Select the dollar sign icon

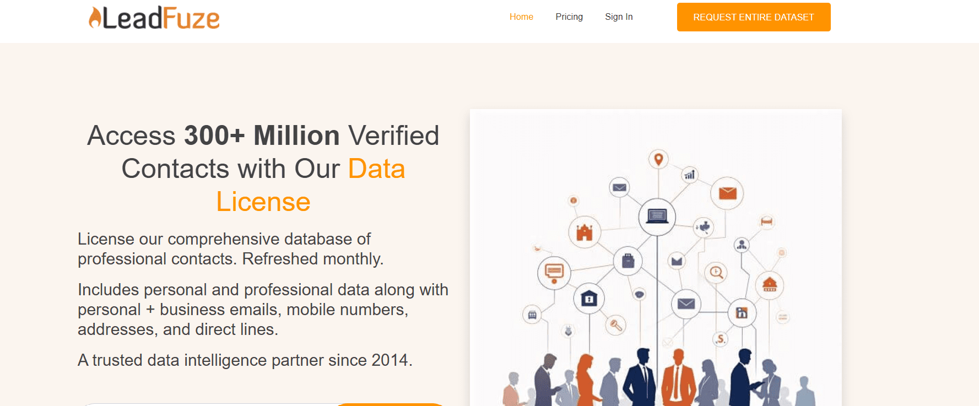[721, 339]
